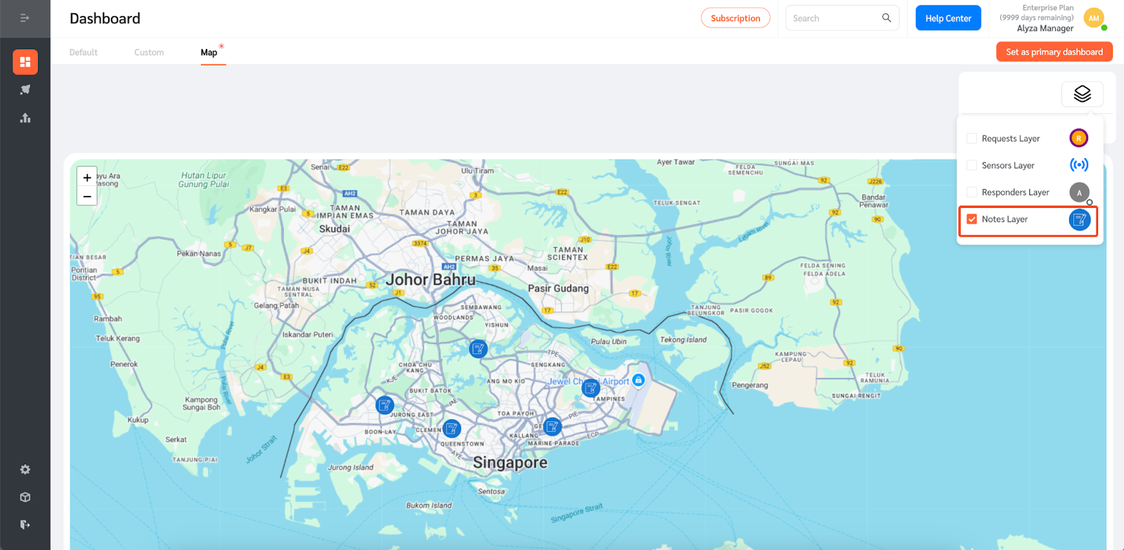
Task: Click the Singapore map label
Action: click(510, 462)
